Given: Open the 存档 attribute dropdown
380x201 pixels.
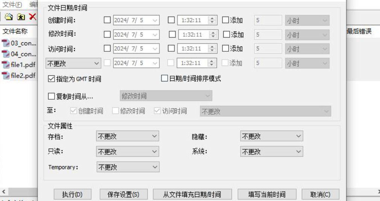Looking at the screenshot, I should (127, 136).
